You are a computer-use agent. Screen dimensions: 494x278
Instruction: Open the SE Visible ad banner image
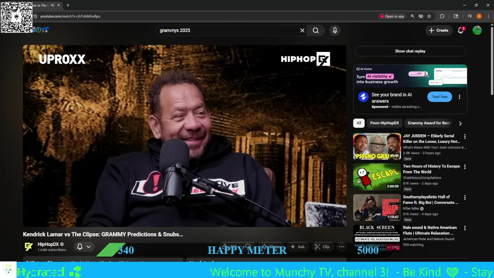[410, 76]
